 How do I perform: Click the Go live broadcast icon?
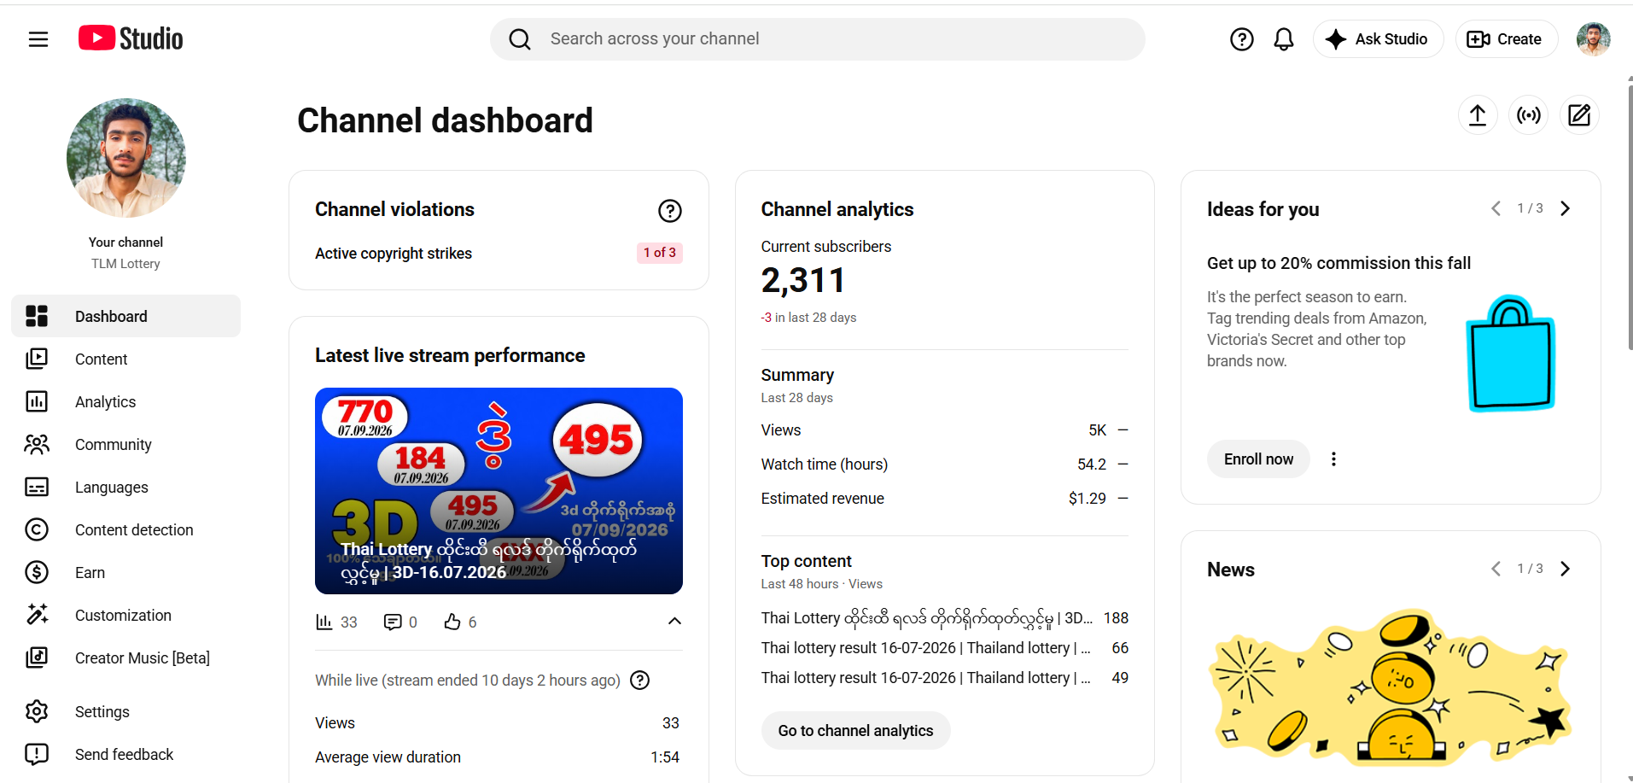[1529, 115]
